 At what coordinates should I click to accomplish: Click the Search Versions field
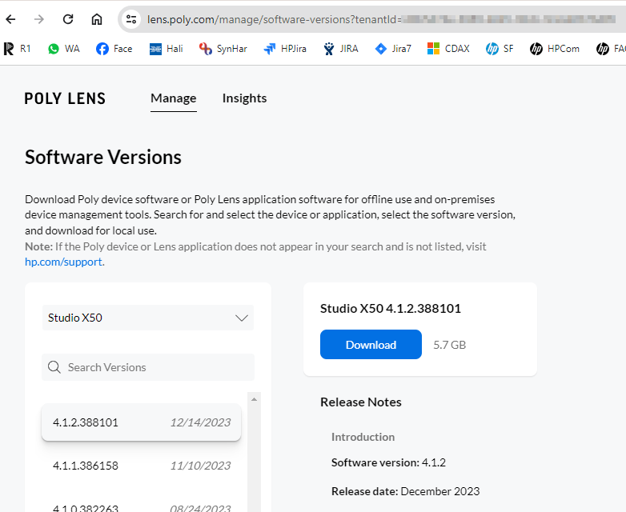pos(148,367)
